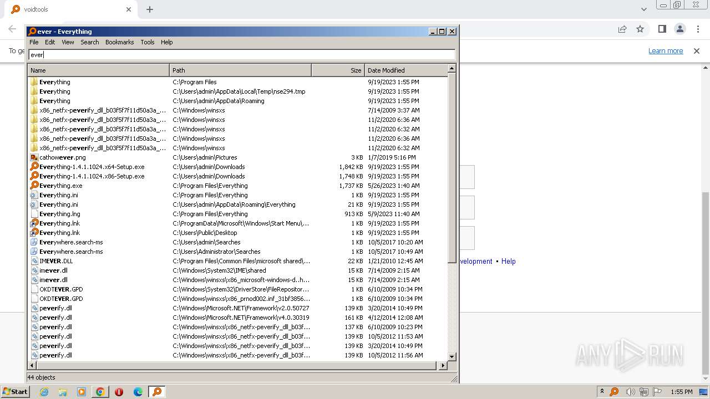This screenshot has height=399, width=710.
Task: Select peverify.dll in Framework v2.0.50727
Action: pos(237,308)
